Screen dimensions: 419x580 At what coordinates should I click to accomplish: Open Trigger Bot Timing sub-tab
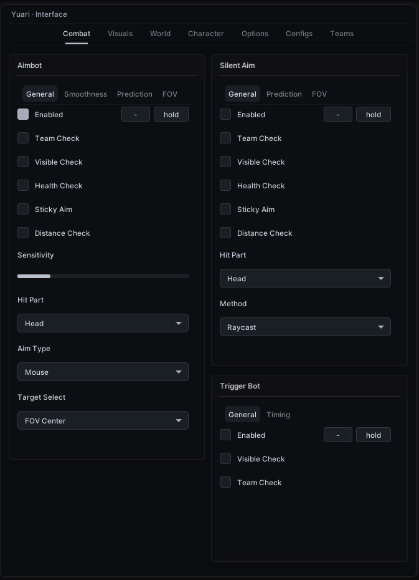pos(278,415)
